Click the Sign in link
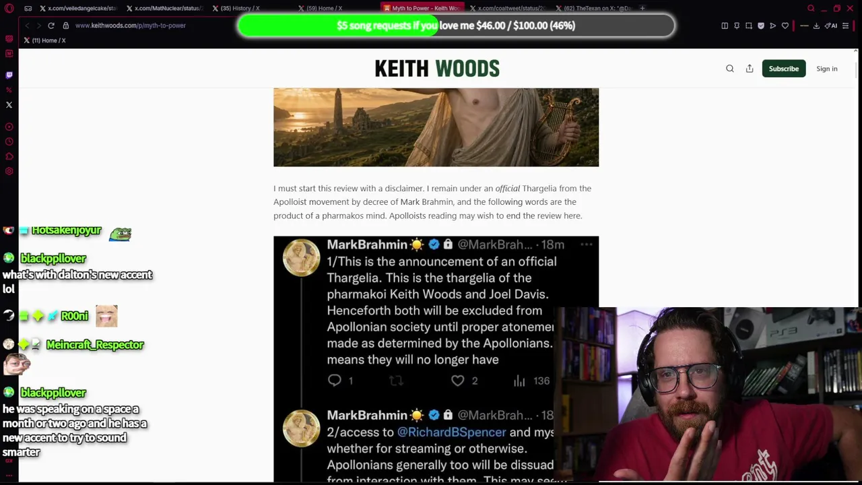Screen dimensions: 862x485 pyautogui.click(x=827, y=69)
